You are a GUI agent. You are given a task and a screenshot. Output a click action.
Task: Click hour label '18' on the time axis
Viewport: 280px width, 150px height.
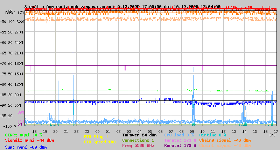pos(34,132)
